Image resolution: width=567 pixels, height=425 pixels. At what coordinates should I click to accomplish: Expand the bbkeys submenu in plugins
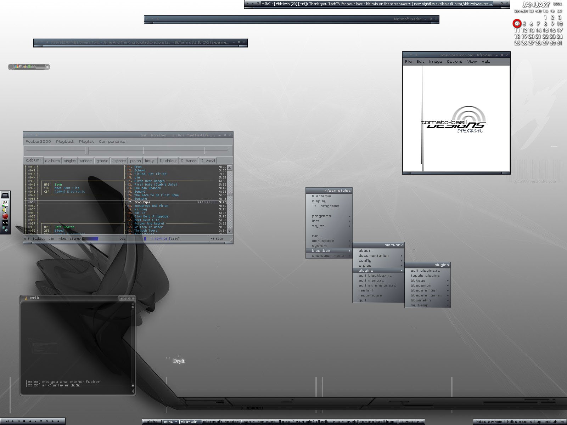pos(427,280)
